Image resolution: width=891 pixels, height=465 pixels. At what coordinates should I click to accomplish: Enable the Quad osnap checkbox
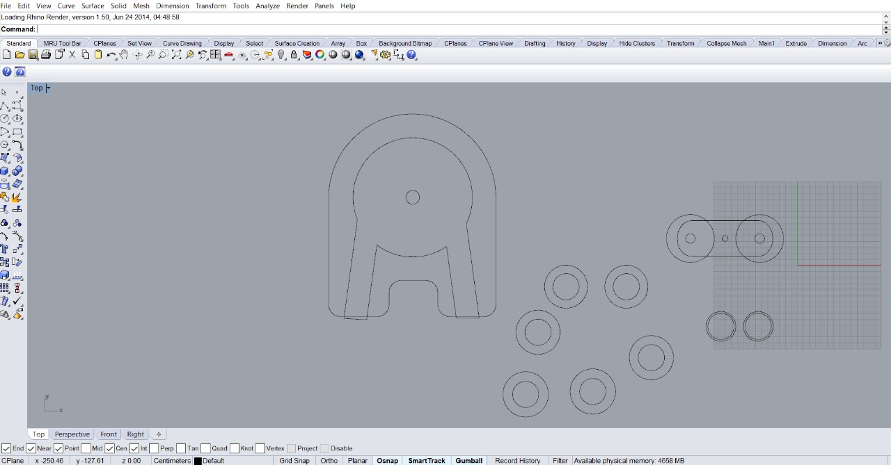pyautogui.click(x=205, y=448)
